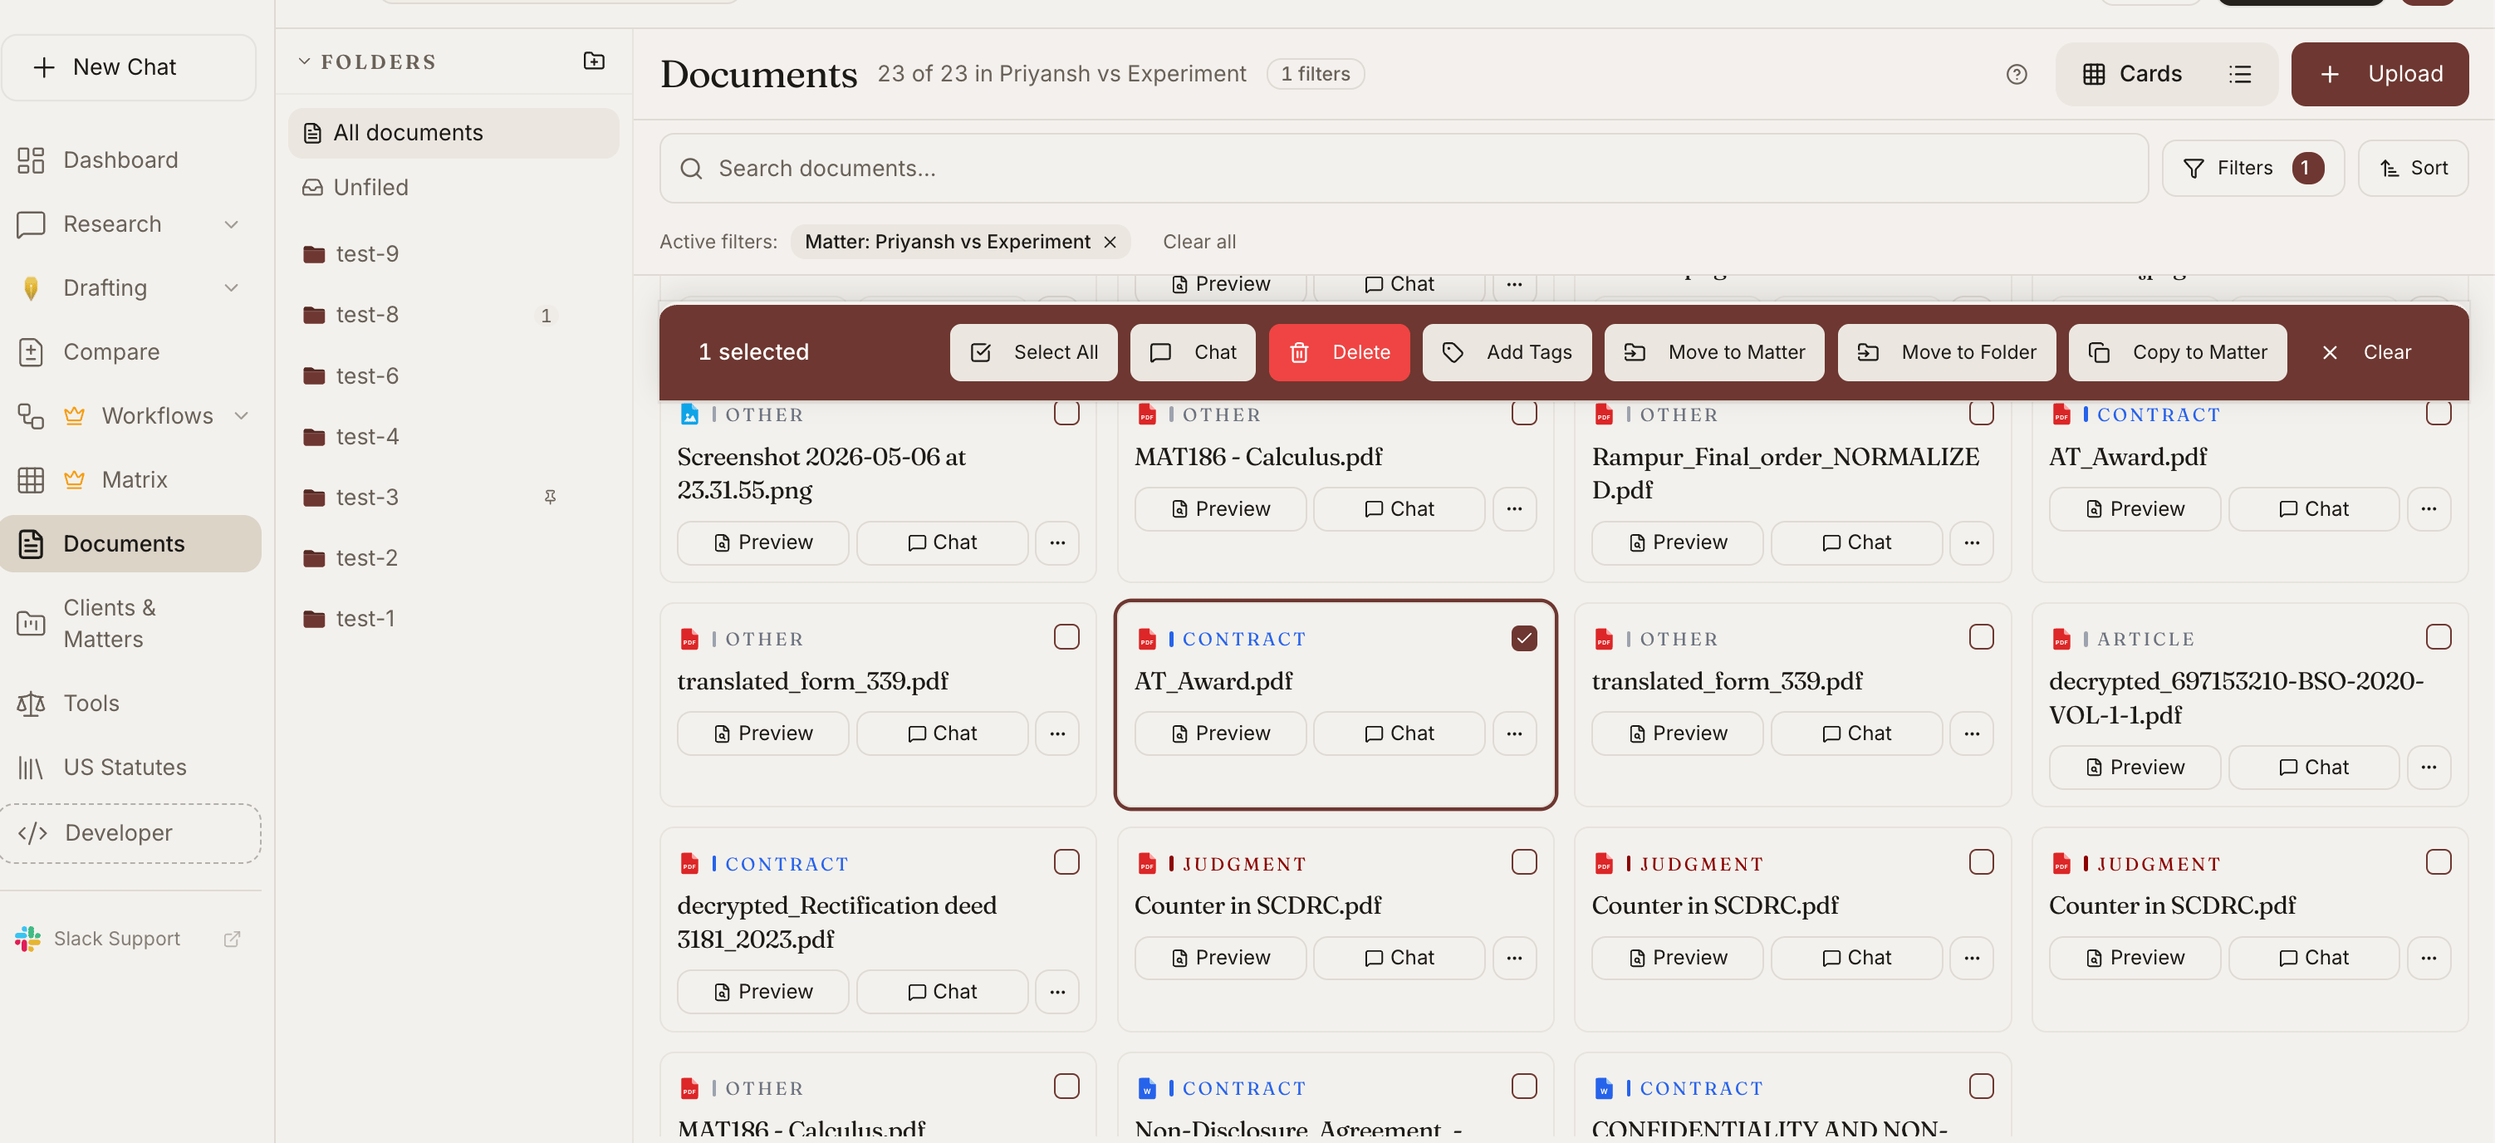Expand the Workflows menu chevron
2495x1143 pixels.
(241, 415)
